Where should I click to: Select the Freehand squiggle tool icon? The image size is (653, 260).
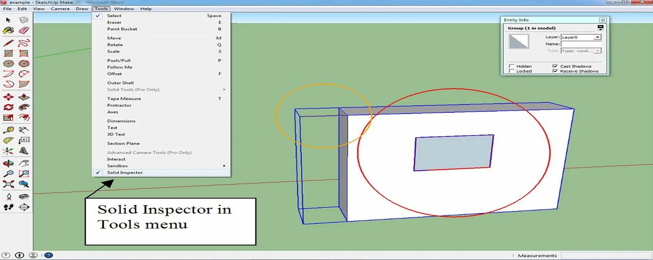tap(24, 43)
